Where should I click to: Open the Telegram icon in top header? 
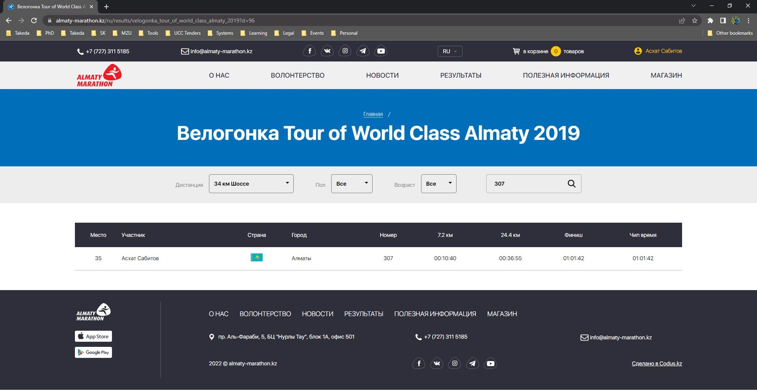(363, 51)
